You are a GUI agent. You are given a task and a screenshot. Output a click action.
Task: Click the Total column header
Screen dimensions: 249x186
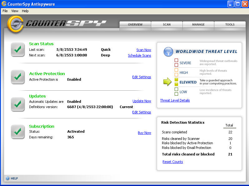pyautogui.click(x=229, y=125)
